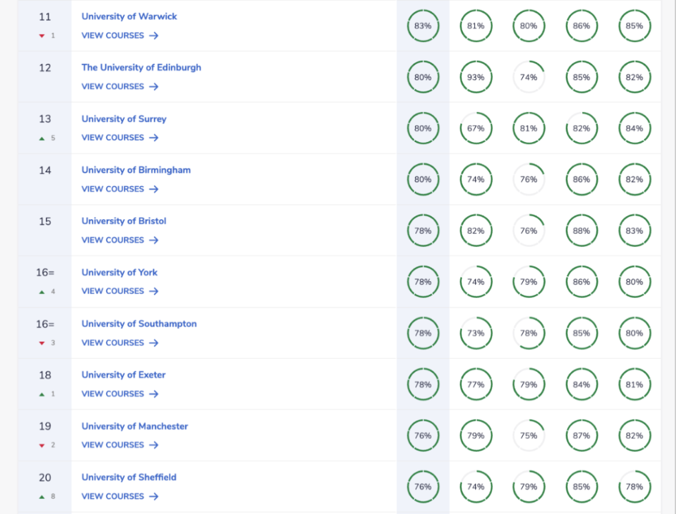Click the red down-arrow rank change for Manchester
The width and height of the screenshot is (676, 514).
[x=42, y=446]
